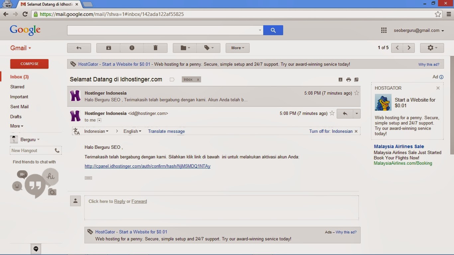This screenshot has height=255, width=454.
Task: Open conversation in new window
Action: tap(356, 80)
